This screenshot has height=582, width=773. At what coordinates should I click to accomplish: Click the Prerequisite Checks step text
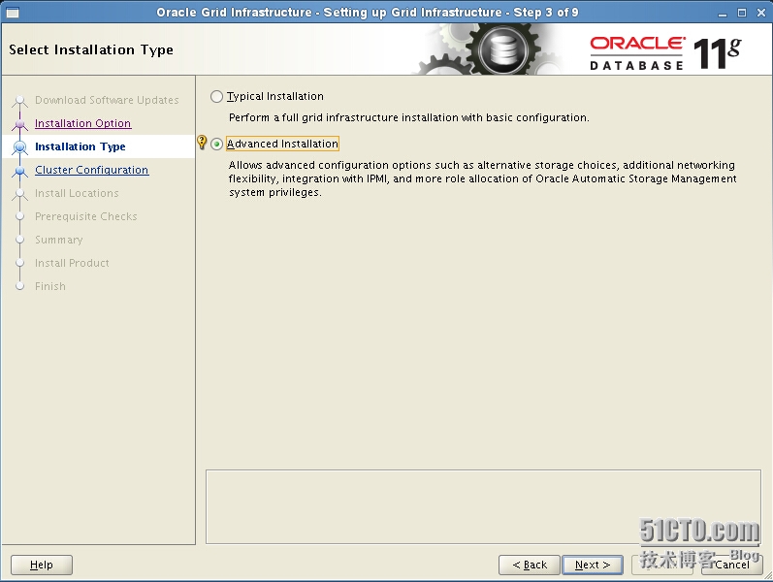click(86, 216)
